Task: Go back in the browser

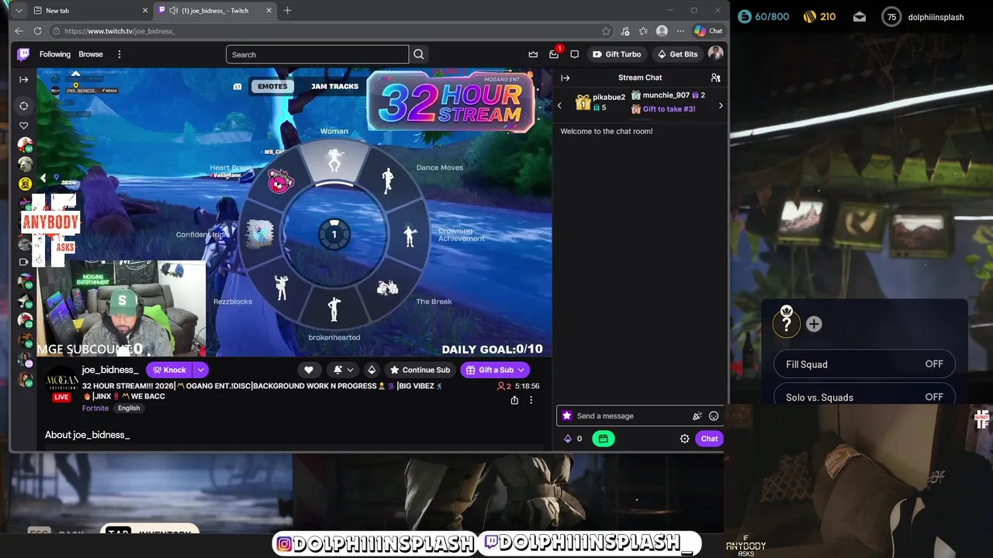Action: (x=19, y=31)
